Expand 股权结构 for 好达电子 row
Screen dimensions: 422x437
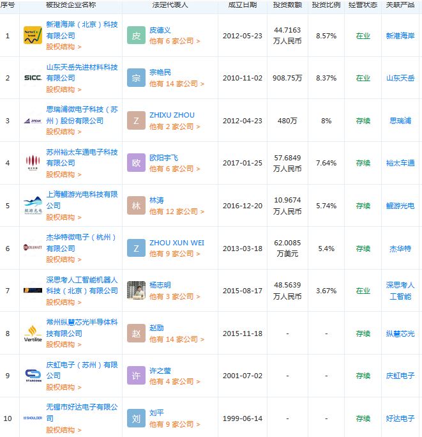click(63, 430)
